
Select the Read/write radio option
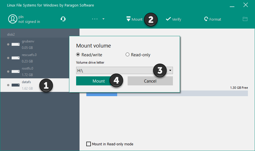pyautogui.click(x=78, y=55)
